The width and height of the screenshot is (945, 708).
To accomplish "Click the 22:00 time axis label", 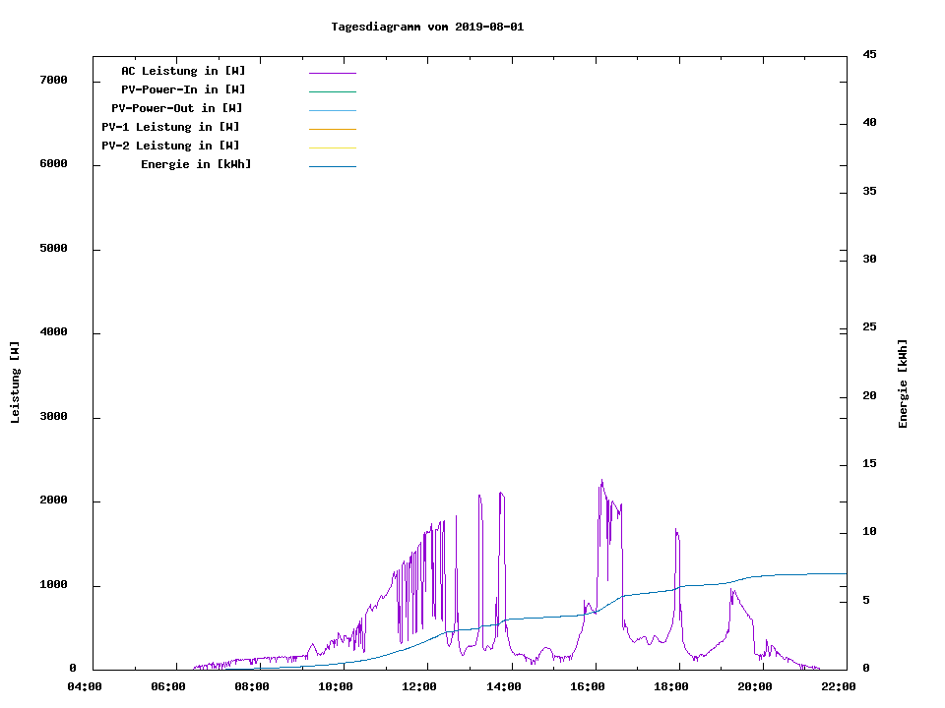I will (x=840, y=686).
